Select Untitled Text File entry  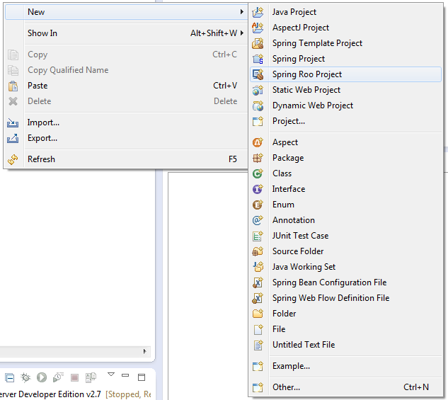[345, 345]
